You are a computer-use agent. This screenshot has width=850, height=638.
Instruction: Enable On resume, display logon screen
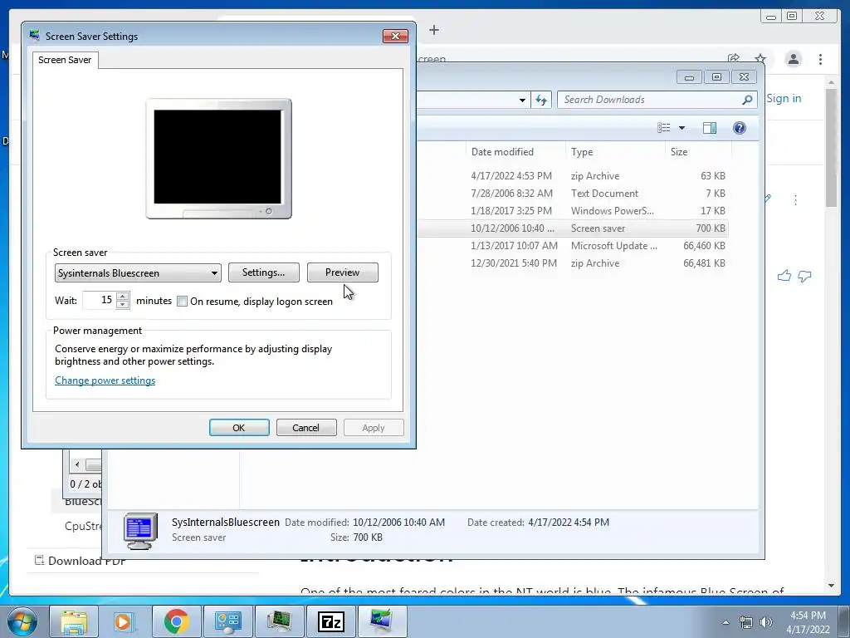point(182,301)
